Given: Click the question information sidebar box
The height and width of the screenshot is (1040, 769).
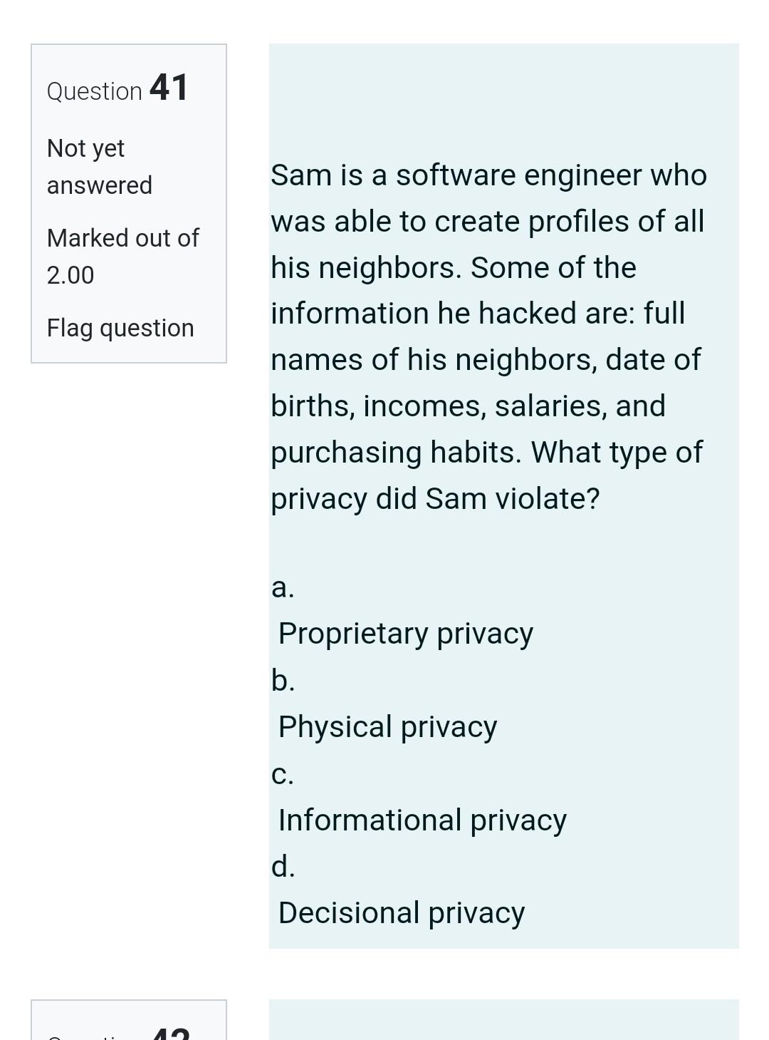Looking at the screenshot, I should coord(128,202).
